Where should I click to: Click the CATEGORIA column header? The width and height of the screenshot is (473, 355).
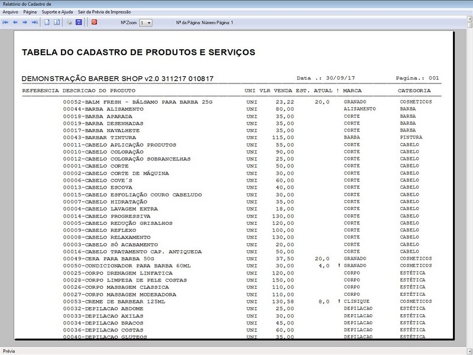coord(414,91)
